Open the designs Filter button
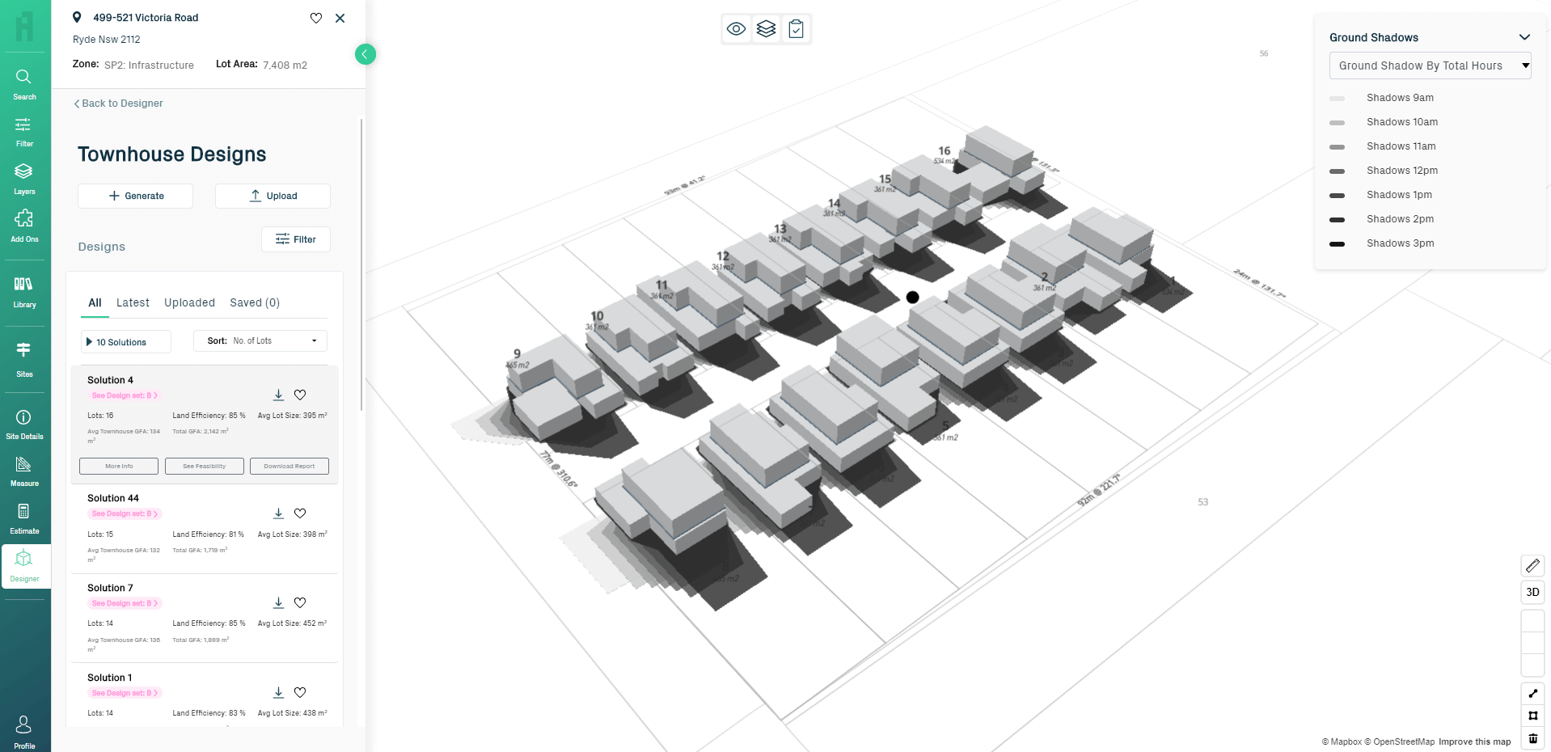Image resolution: width=1551 pixels, height=752 pixels. (x=296, y=239)
